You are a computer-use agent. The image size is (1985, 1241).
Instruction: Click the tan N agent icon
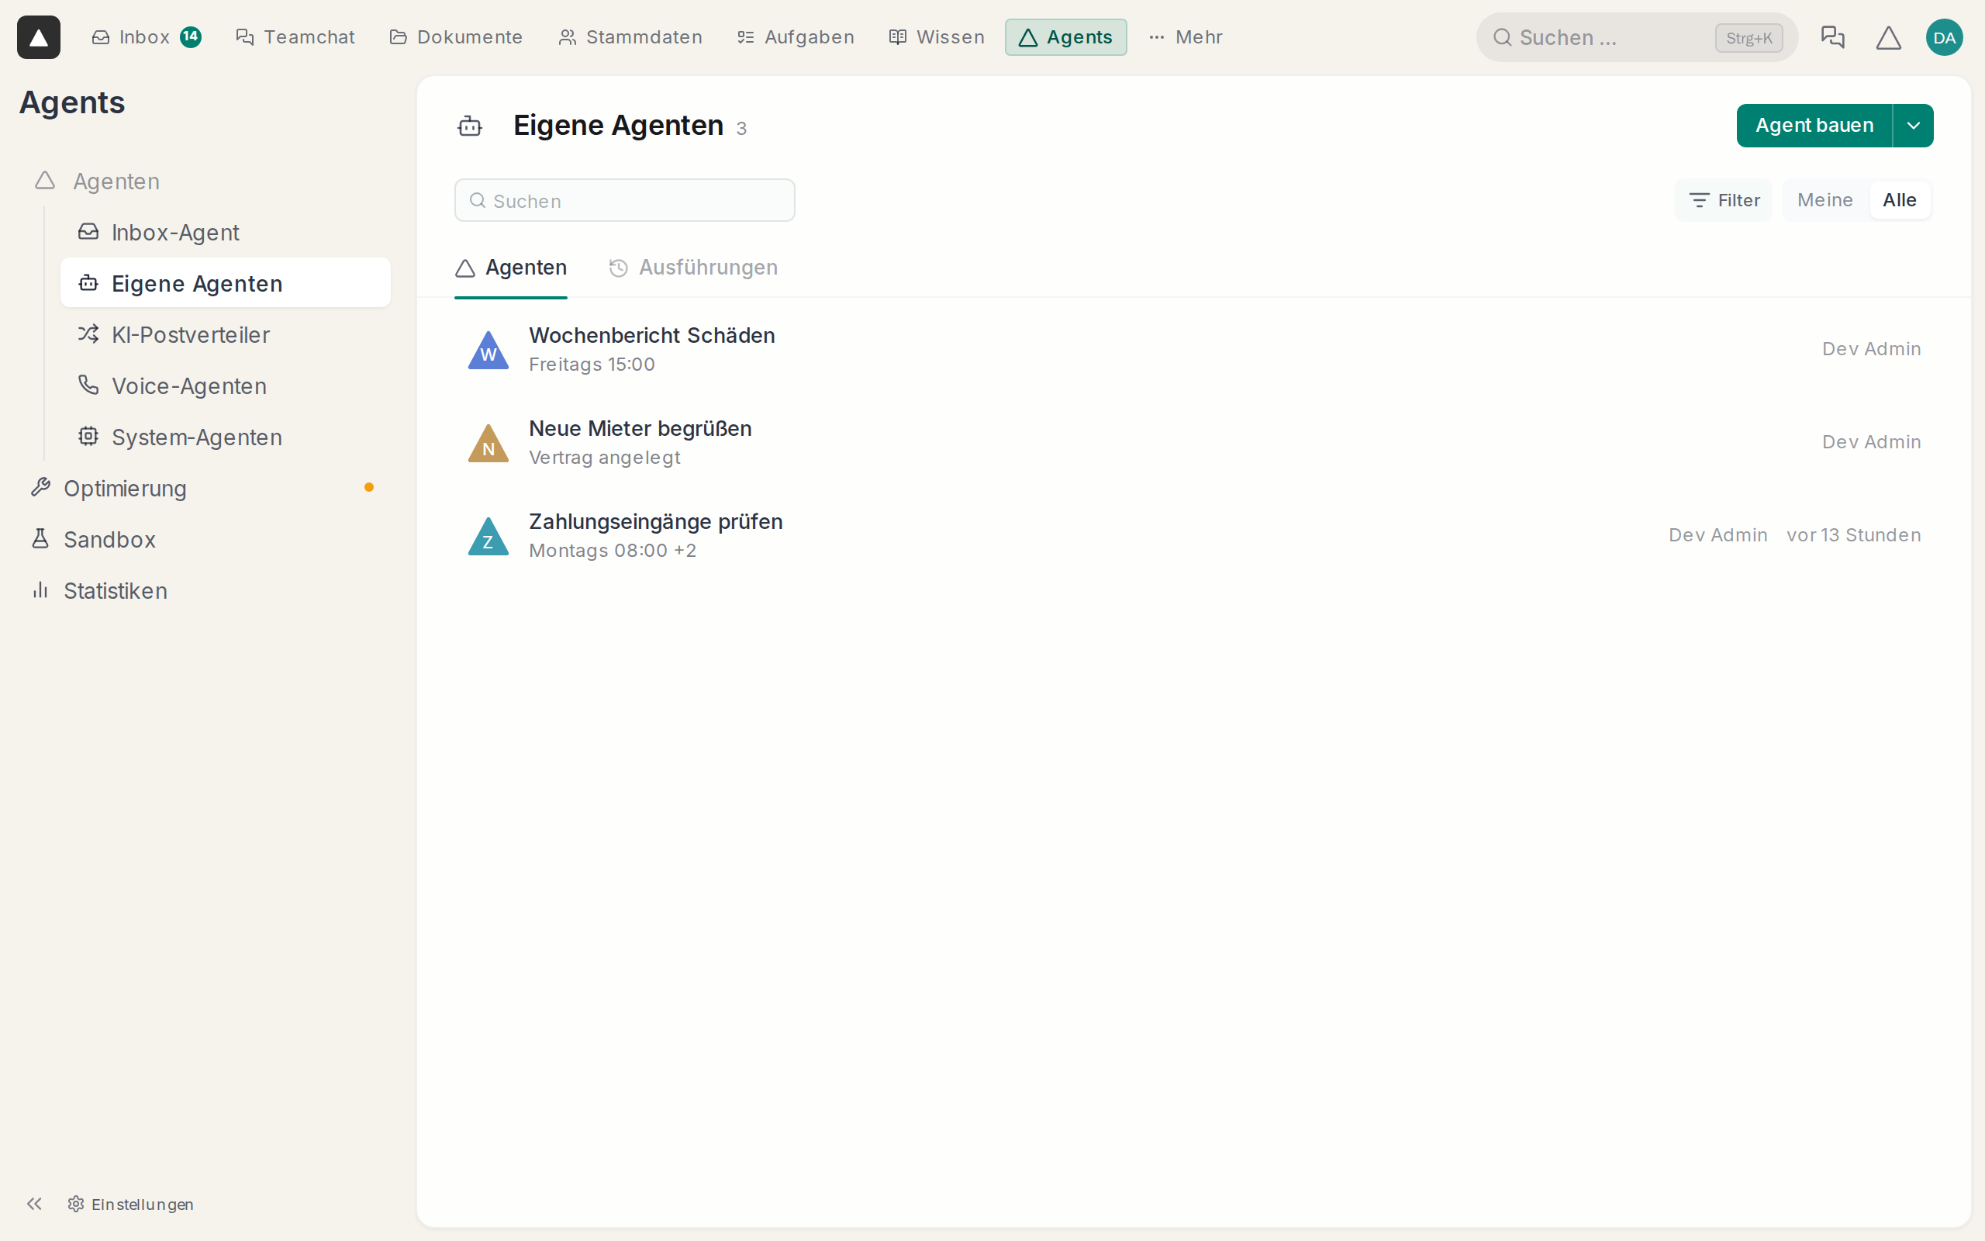(488, 443)
